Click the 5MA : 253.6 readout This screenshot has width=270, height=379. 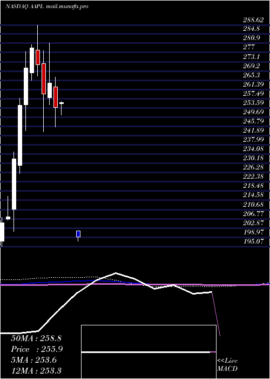coord(33,360)
